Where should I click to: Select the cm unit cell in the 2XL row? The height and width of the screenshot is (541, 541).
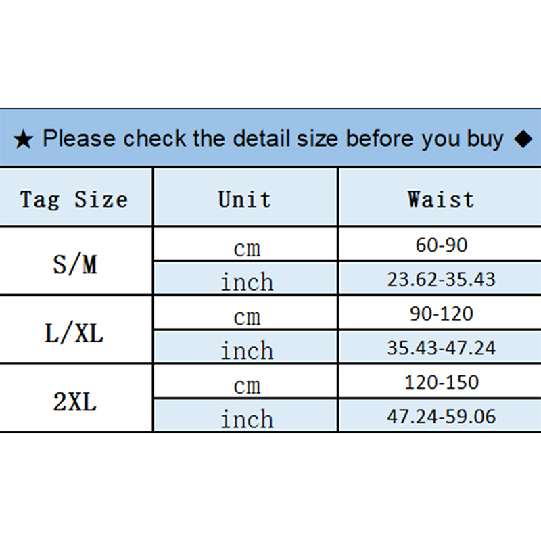pyautogui.click(x=246, y=385)
